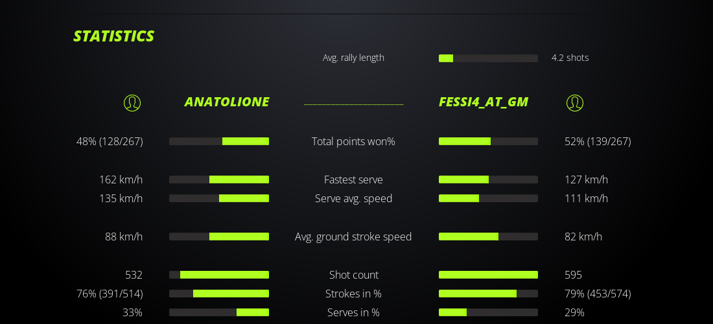This screenshot has width=713, height=324.
Task: Click the Serve avg. speed label
Action: click(x=353, y=198)
